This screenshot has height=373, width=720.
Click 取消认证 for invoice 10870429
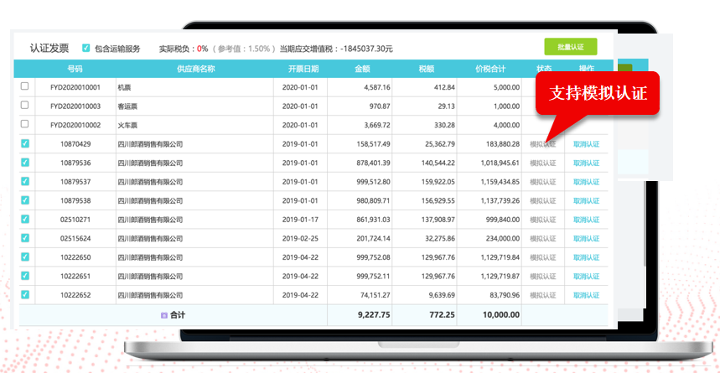[586, 143]
